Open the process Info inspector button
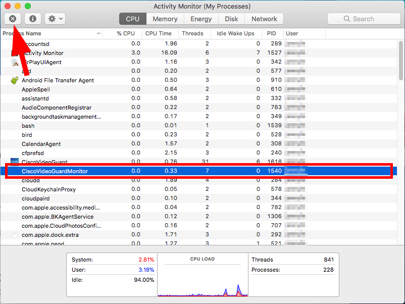This screenshot has width=405, height=304. point(32,19)
